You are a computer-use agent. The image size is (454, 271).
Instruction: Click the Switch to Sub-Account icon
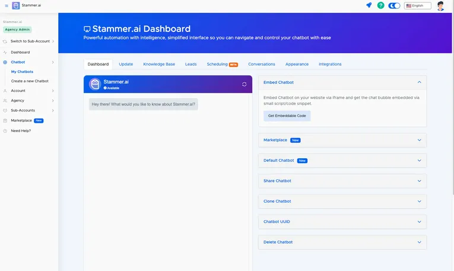(5, 42)
